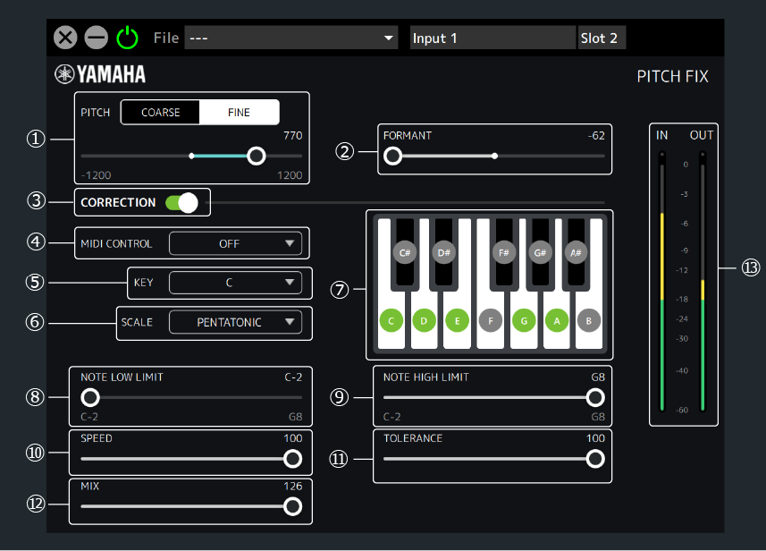766x551 pixels.
Task: Open the SCALE dropdown set to PENTATONIC
Action: coord(235,322)
